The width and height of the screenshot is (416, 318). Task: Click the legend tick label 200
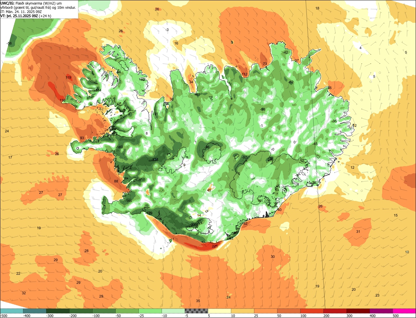[x=326, y=316]
